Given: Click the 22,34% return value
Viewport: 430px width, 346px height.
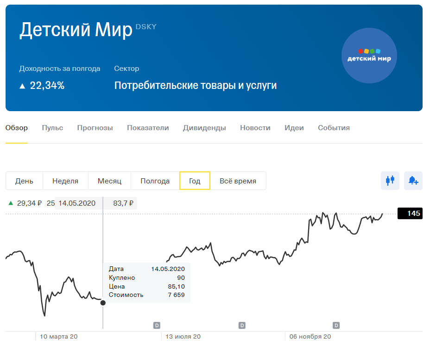Looking at the screenshot, I should click(47, 86).
